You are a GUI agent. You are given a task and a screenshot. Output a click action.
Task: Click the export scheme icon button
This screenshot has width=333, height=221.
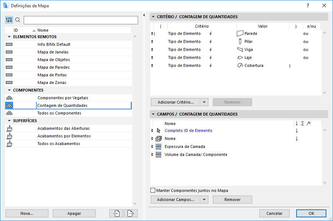pos(130,213)
